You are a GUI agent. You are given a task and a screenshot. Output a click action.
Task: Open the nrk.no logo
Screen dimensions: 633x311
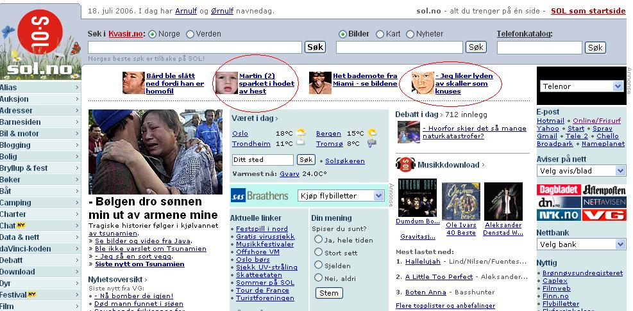(x=559, y=215)
